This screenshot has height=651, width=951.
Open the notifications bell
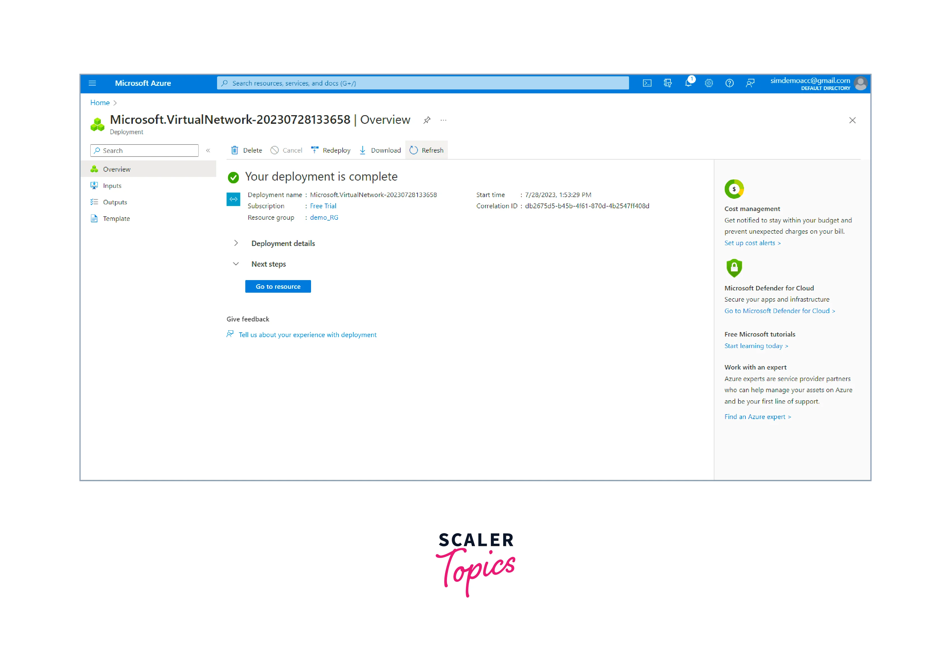click(x=688, y=83)
